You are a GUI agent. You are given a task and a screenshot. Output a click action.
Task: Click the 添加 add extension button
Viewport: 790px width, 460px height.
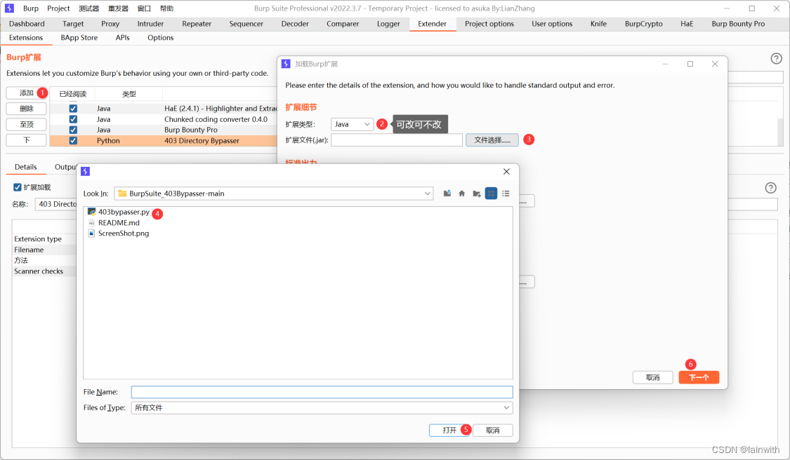point(26,93)
